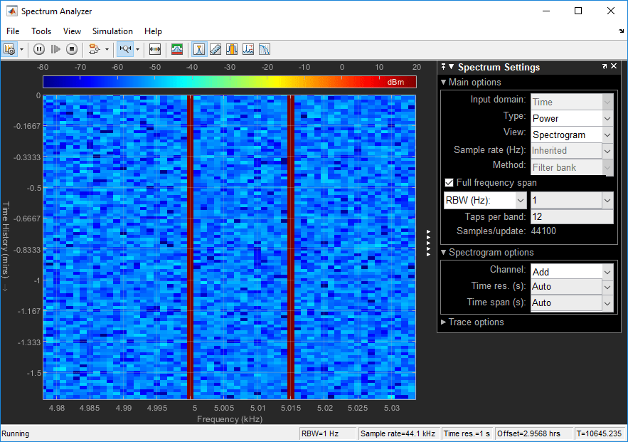The width and height of the screenshot is (628, 442).
Task: Stop the simulation
Action: click(x=72, y=49)
